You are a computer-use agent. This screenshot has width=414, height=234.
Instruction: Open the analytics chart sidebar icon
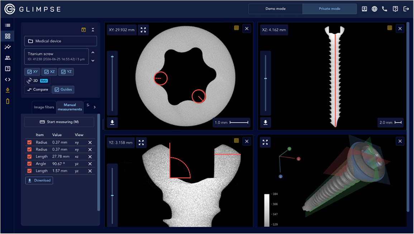click(x=8, y=47)
